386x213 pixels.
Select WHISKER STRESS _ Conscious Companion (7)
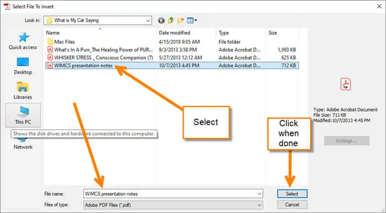point(104,57)
